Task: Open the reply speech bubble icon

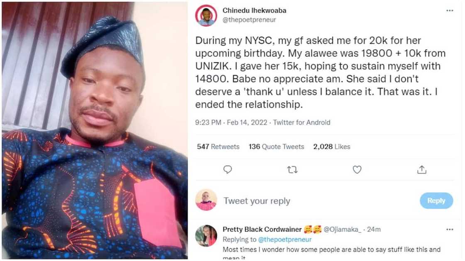Action: point(228,170)
